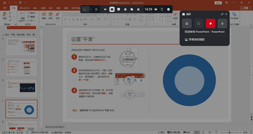
Task: Switch to the 开始 ribbon tab
Action: pos(13,8)
